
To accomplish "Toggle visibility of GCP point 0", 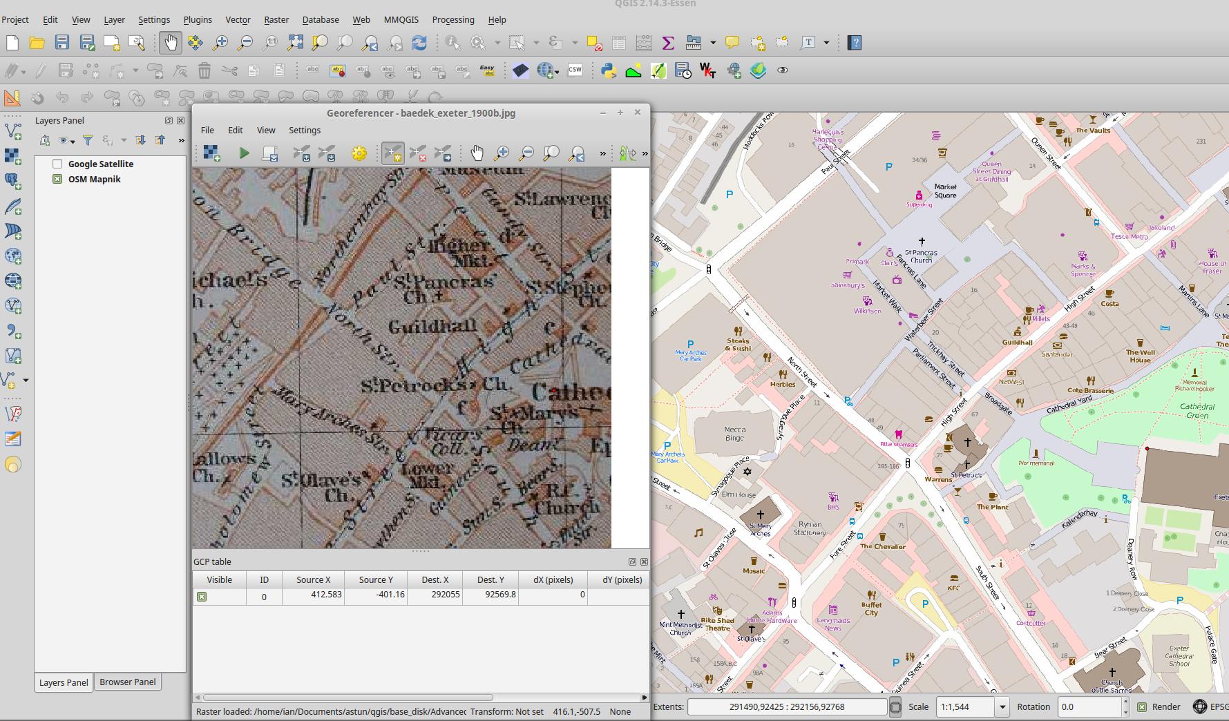I will coord(202,597).
